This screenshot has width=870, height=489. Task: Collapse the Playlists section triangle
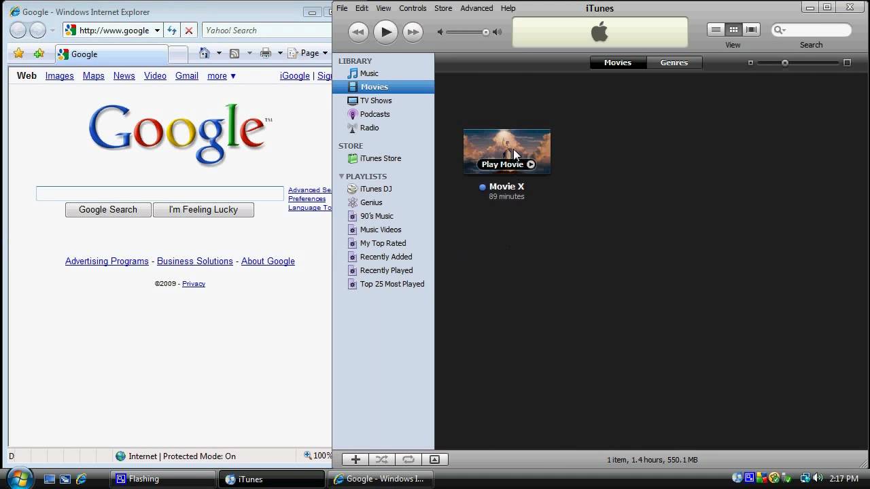point(342,177)
